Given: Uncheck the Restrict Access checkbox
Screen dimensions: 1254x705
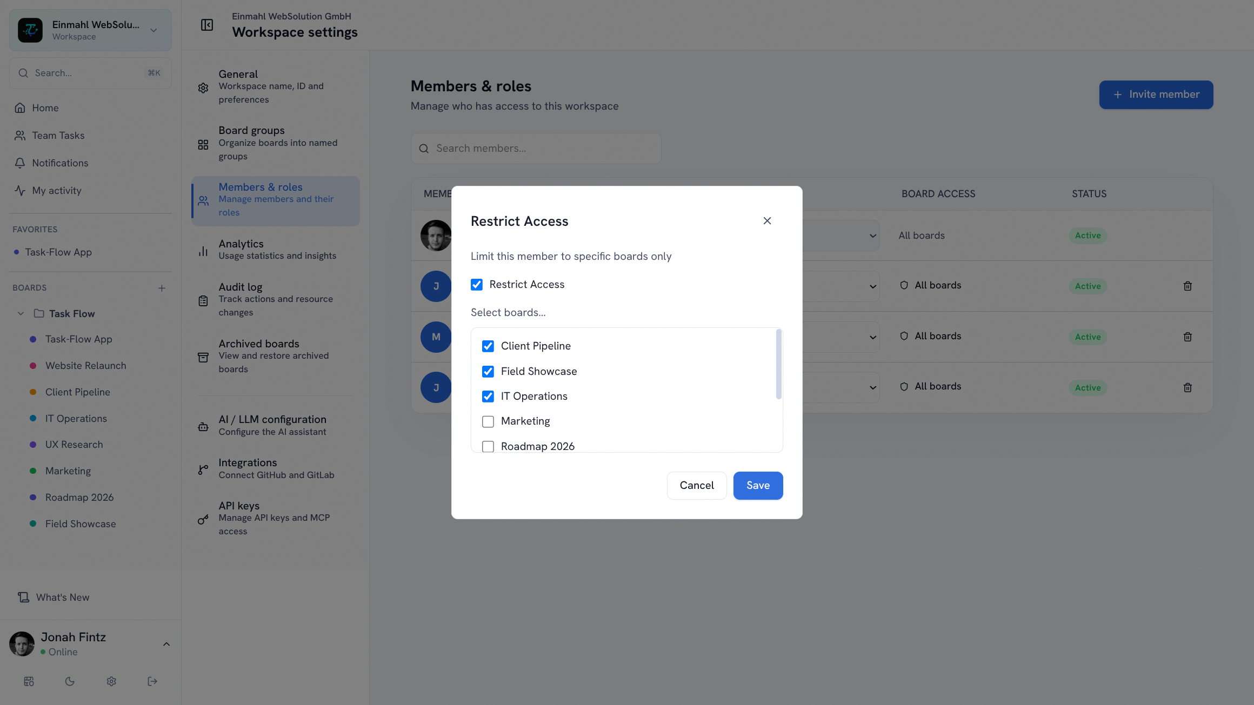Looking at the screenshot, I should (477, 285).
